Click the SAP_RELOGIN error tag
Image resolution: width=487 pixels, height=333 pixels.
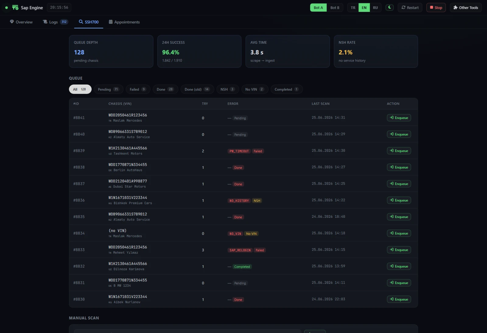coord(240,250)
